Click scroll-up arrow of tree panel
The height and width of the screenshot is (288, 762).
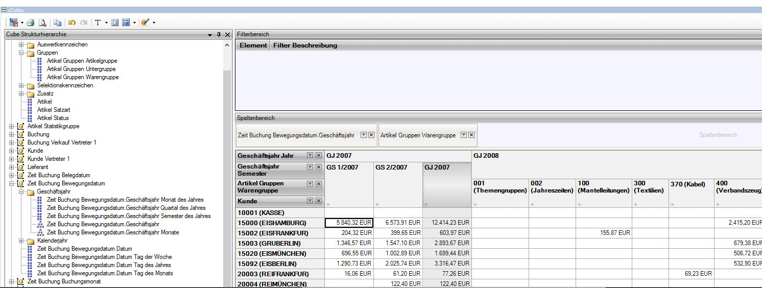[227, 45]
